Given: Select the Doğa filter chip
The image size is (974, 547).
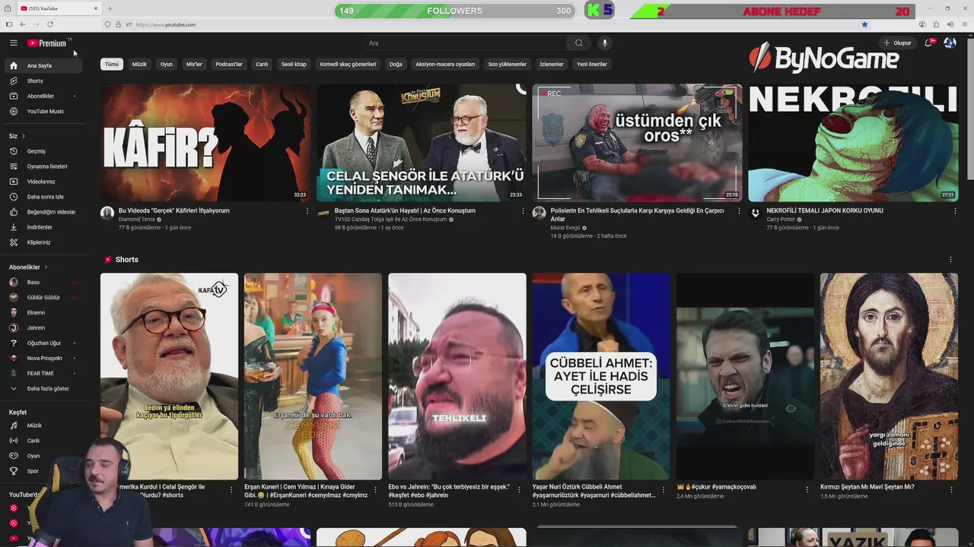Looking at the screenshot, I should 396,65.
